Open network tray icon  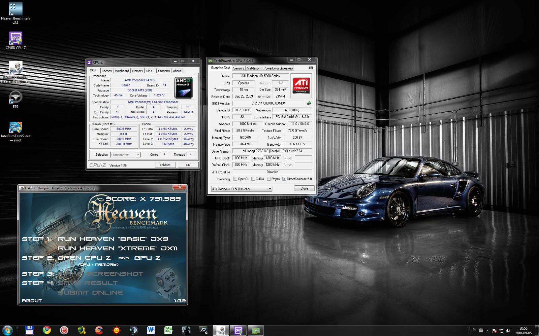(501, 331)
